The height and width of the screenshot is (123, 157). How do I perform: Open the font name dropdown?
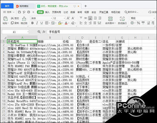[x=51, y=18]
